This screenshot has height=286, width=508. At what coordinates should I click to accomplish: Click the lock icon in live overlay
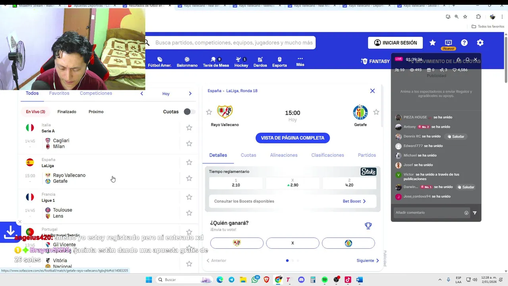(x=458, y=60)
